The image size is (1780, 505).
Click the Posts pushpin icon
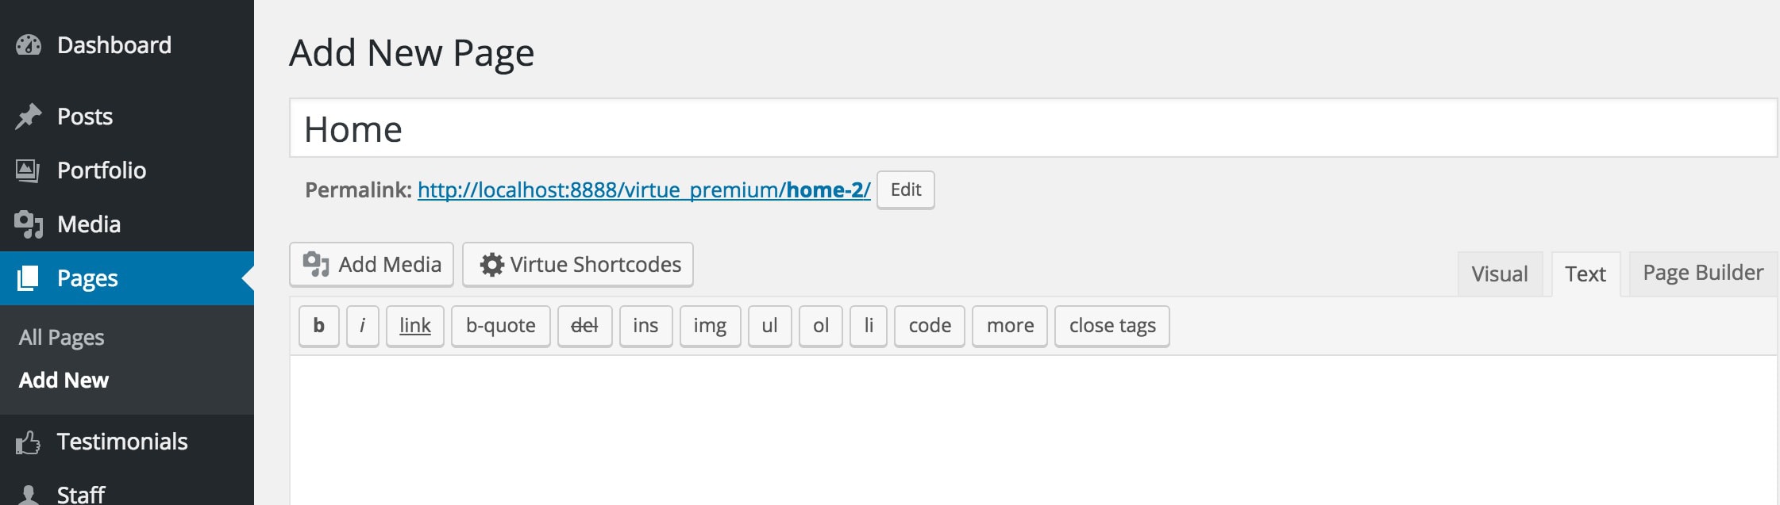tap(29, 117)
